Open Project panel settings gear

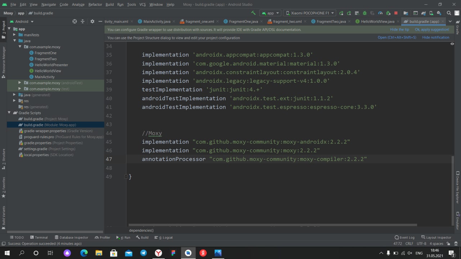coord(92,22)
